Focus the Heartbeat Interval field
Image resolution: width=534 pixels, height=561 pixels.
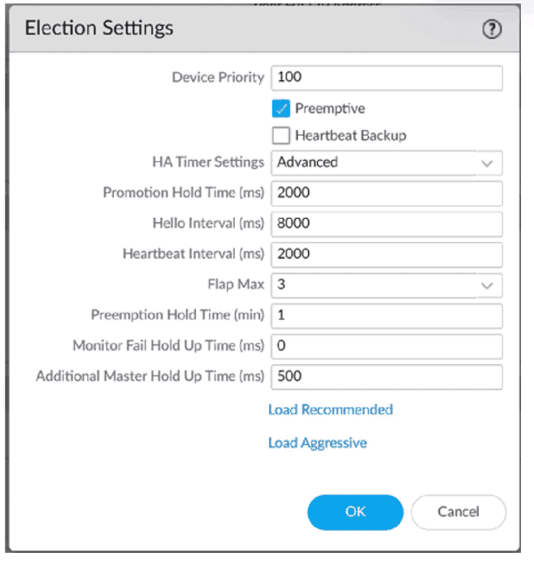[x=386, y=254]
